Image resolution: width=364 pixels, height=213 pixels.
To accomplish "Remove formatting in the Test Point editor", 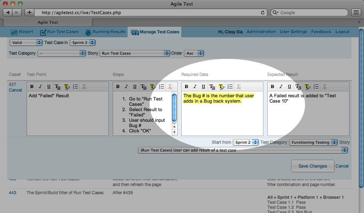I will click(84, 86).
